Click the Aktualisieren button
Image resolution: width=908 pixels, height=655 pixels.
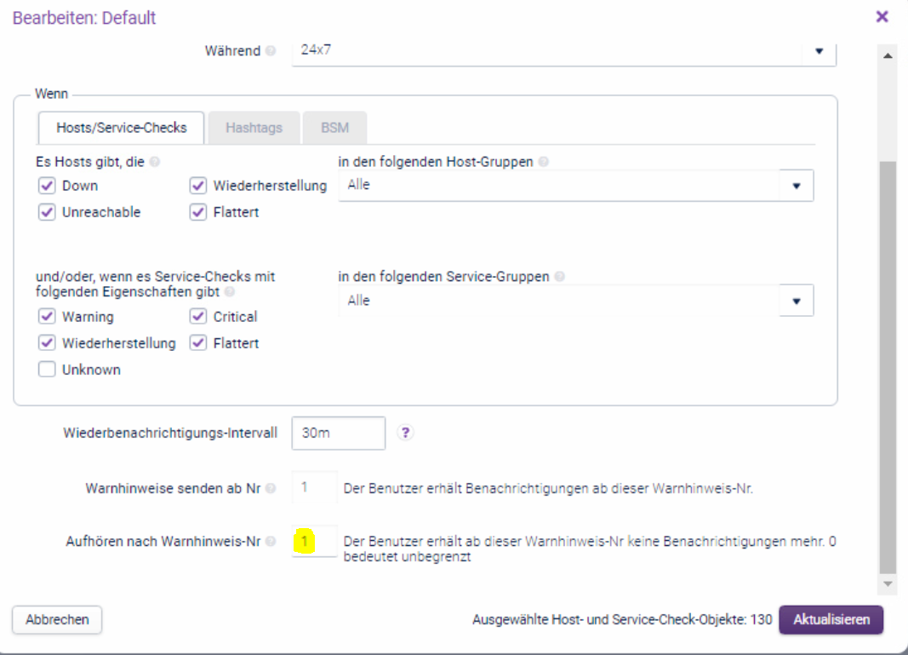click(831, 619)
